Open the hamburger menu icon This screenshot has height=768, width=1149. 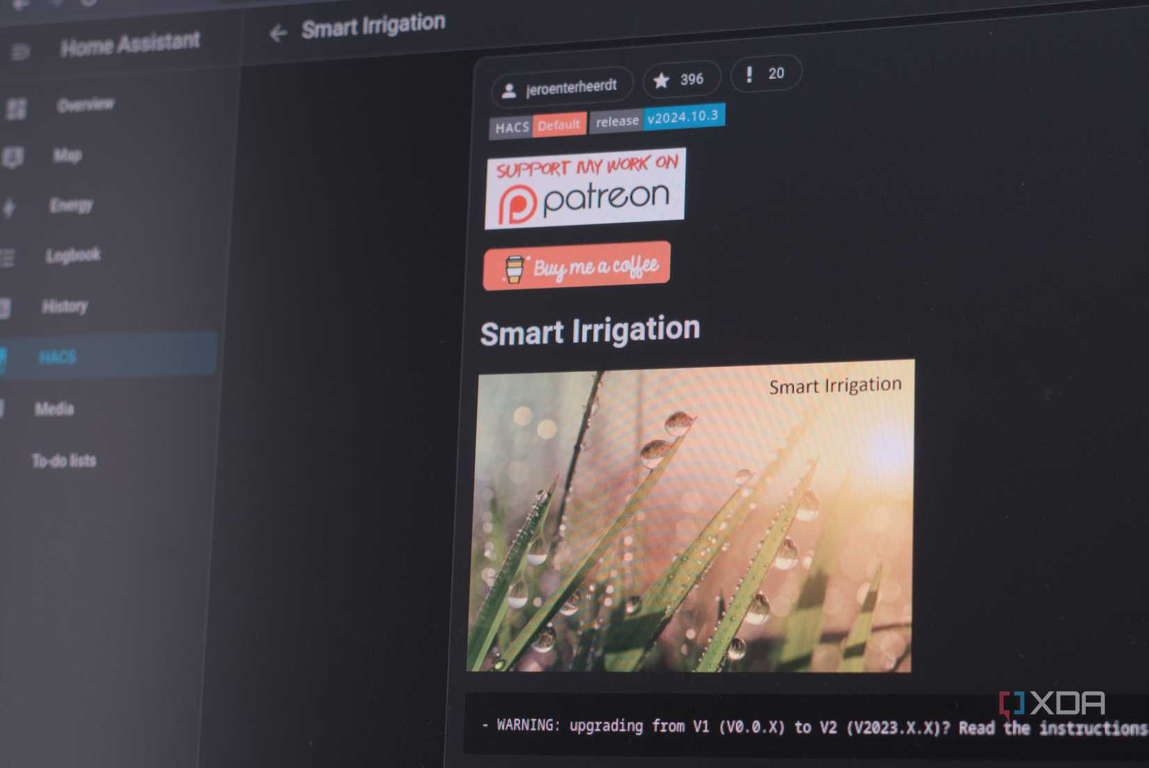point(21,51)
